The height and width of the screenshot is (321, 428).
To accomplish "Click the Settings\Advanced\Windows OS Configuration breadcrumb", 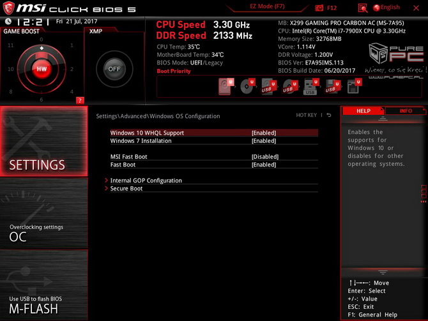I will pos(158,116).
